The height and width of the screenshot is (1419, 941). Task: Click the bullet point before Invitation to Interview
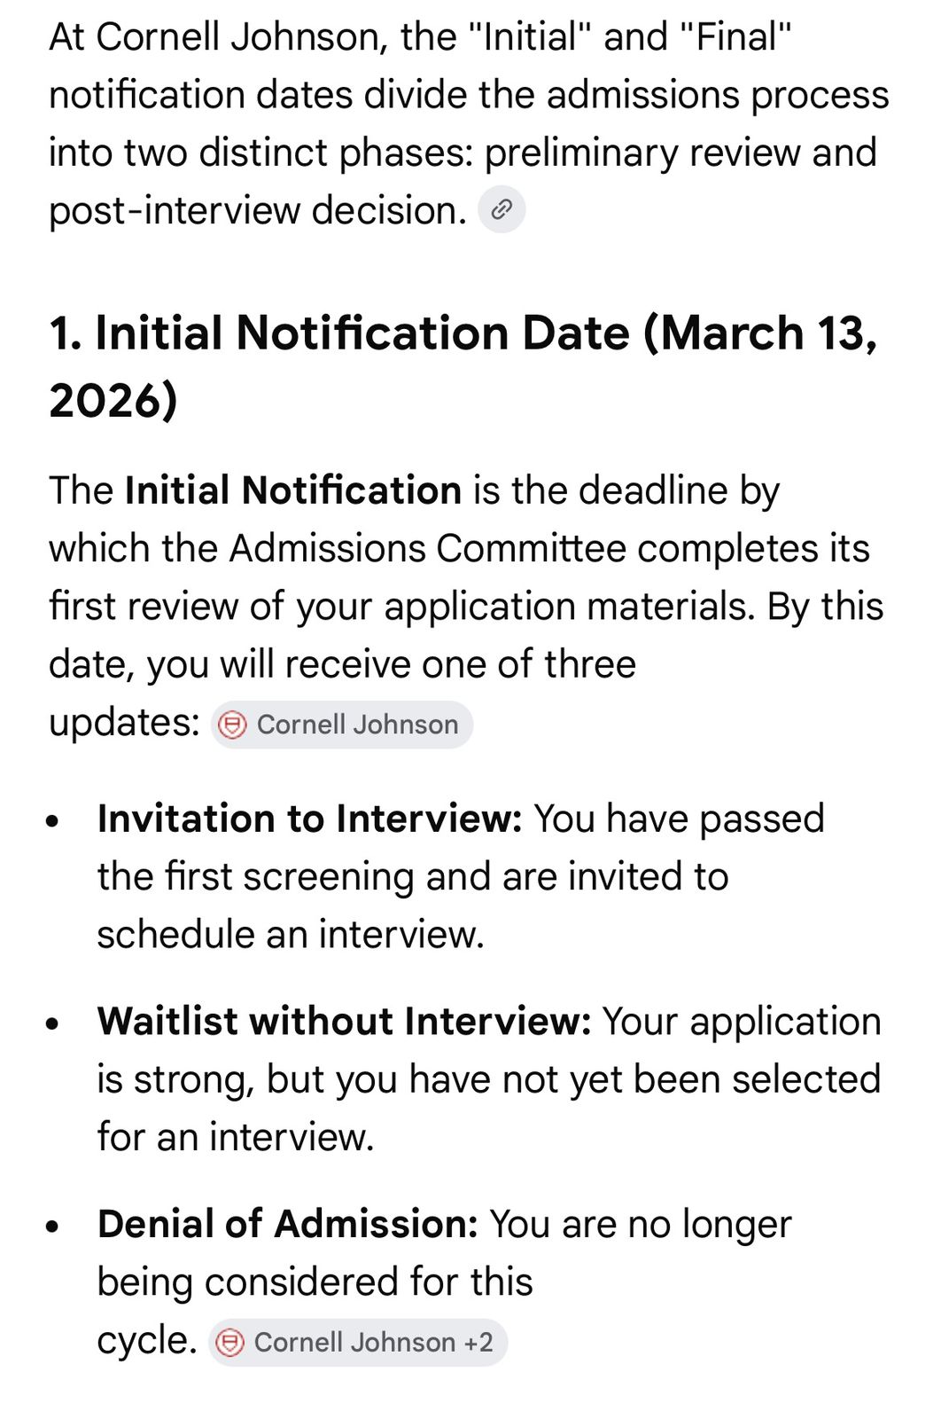coord(54,821)
